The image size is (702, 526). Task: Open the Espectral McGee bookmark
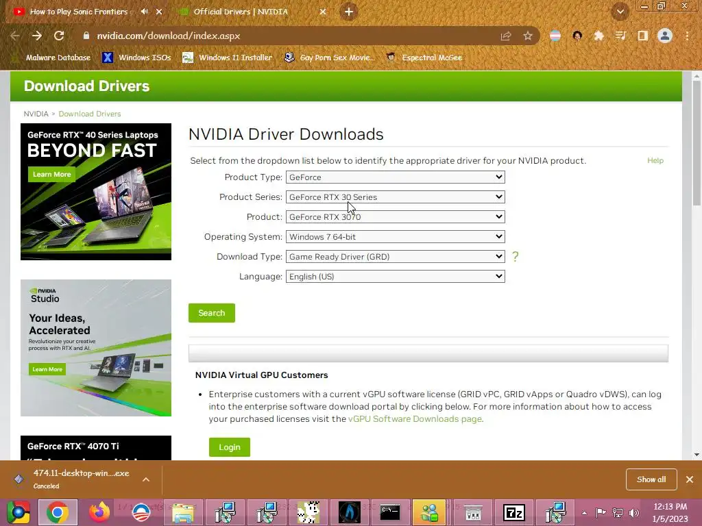(x=424, y=58)
